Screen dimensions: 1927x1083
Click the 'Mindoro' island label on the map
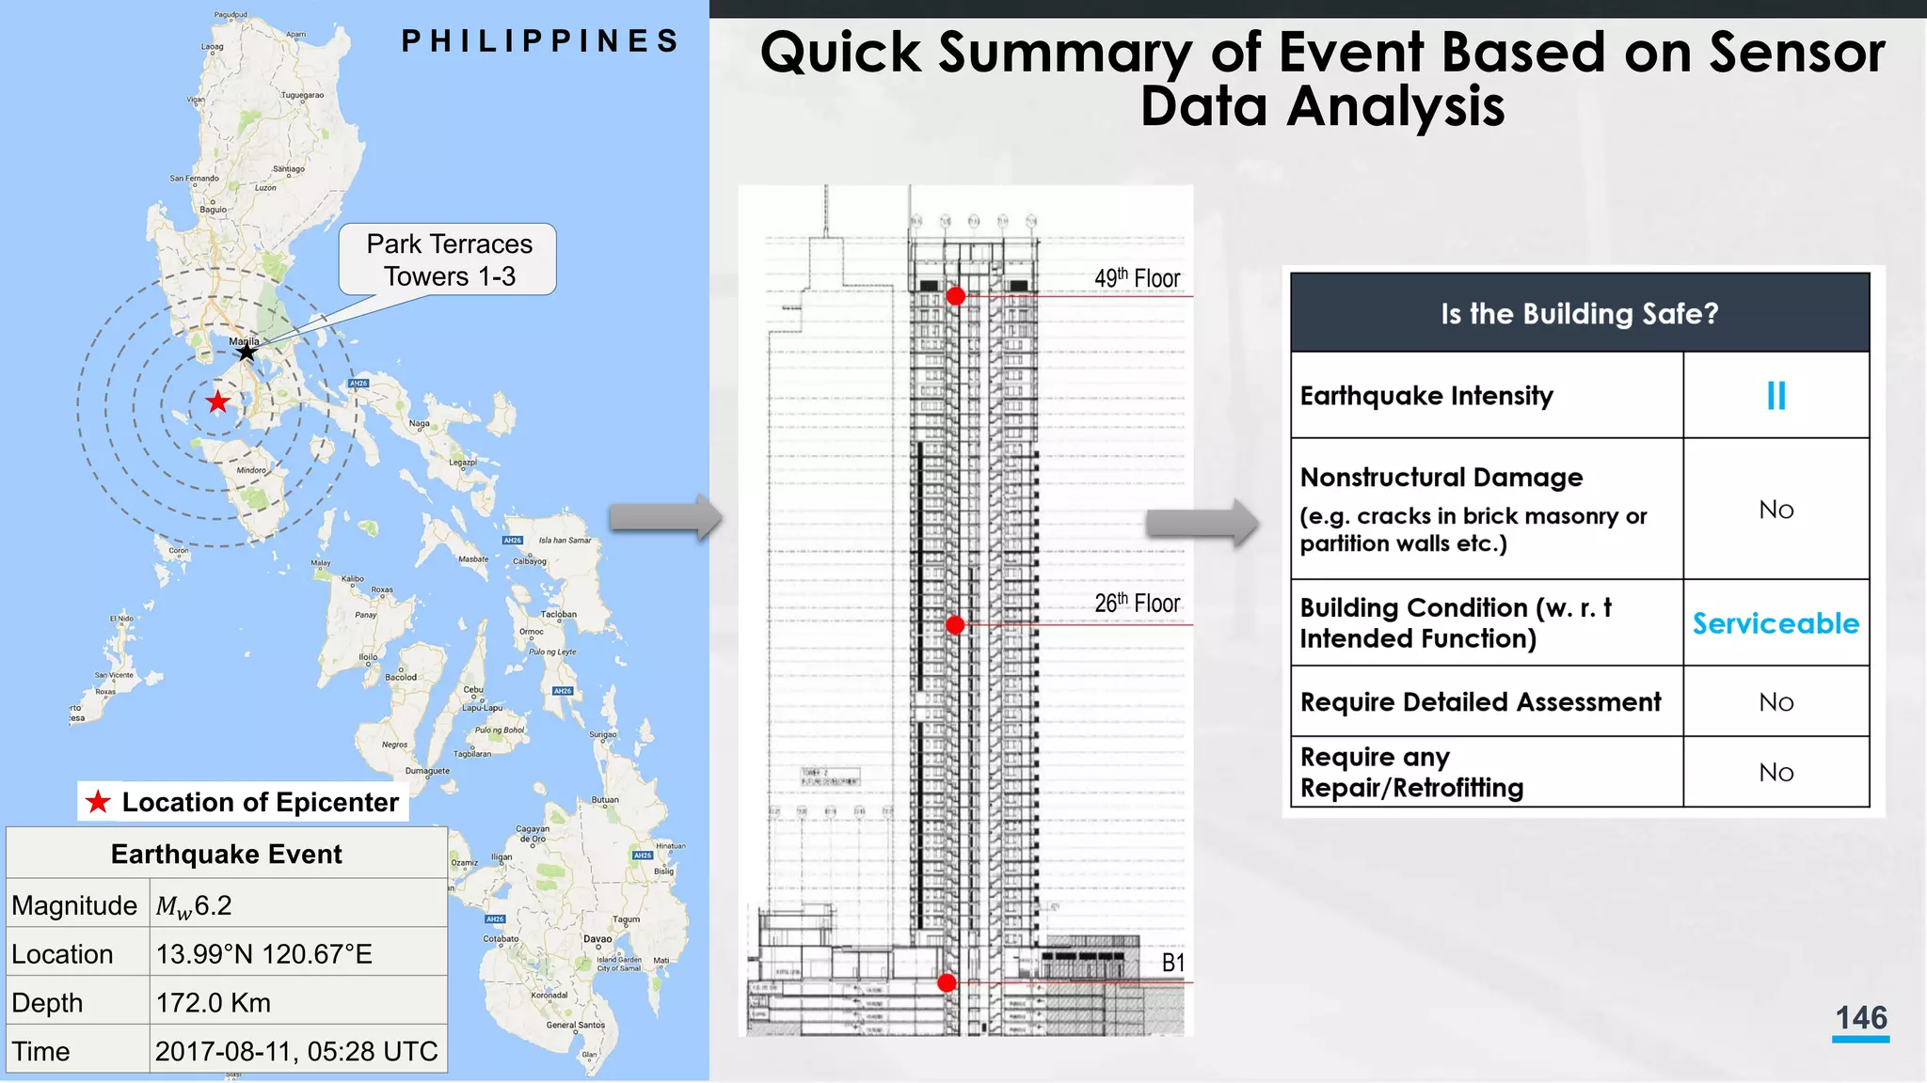[x=251, y=470]
